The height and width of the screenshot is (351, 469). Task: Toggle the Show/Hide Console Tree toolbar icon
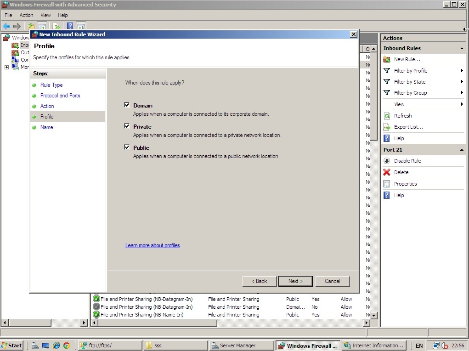[42, 26]
